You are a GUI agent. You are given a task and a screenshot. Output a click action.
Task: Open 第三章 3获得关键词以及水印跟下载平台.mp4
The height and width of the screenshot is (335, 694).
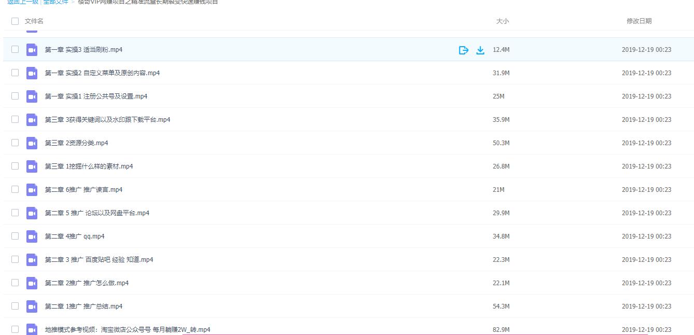(107, 120)
